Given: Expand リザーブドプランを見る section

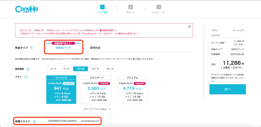Looking at the screenshot, I should tap(97, 109).
